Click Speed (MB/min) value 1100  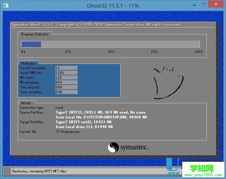pyautogui.click(x=66, y=73)
